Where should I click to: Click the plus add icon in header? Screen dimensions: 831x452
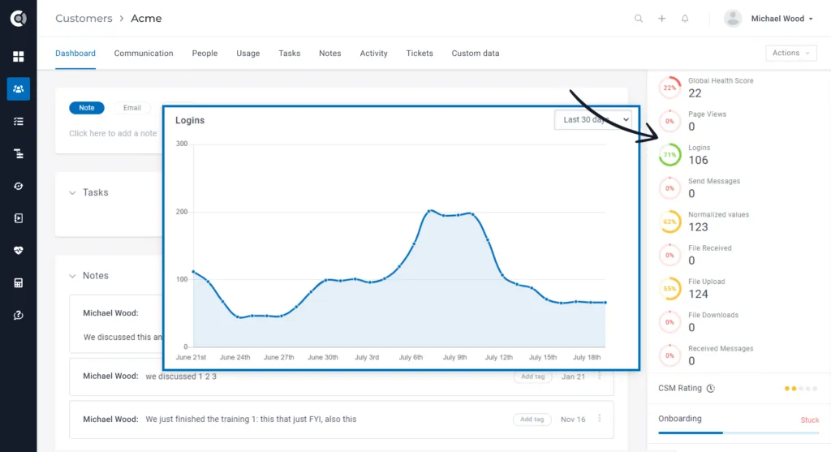tap(661, 19)
